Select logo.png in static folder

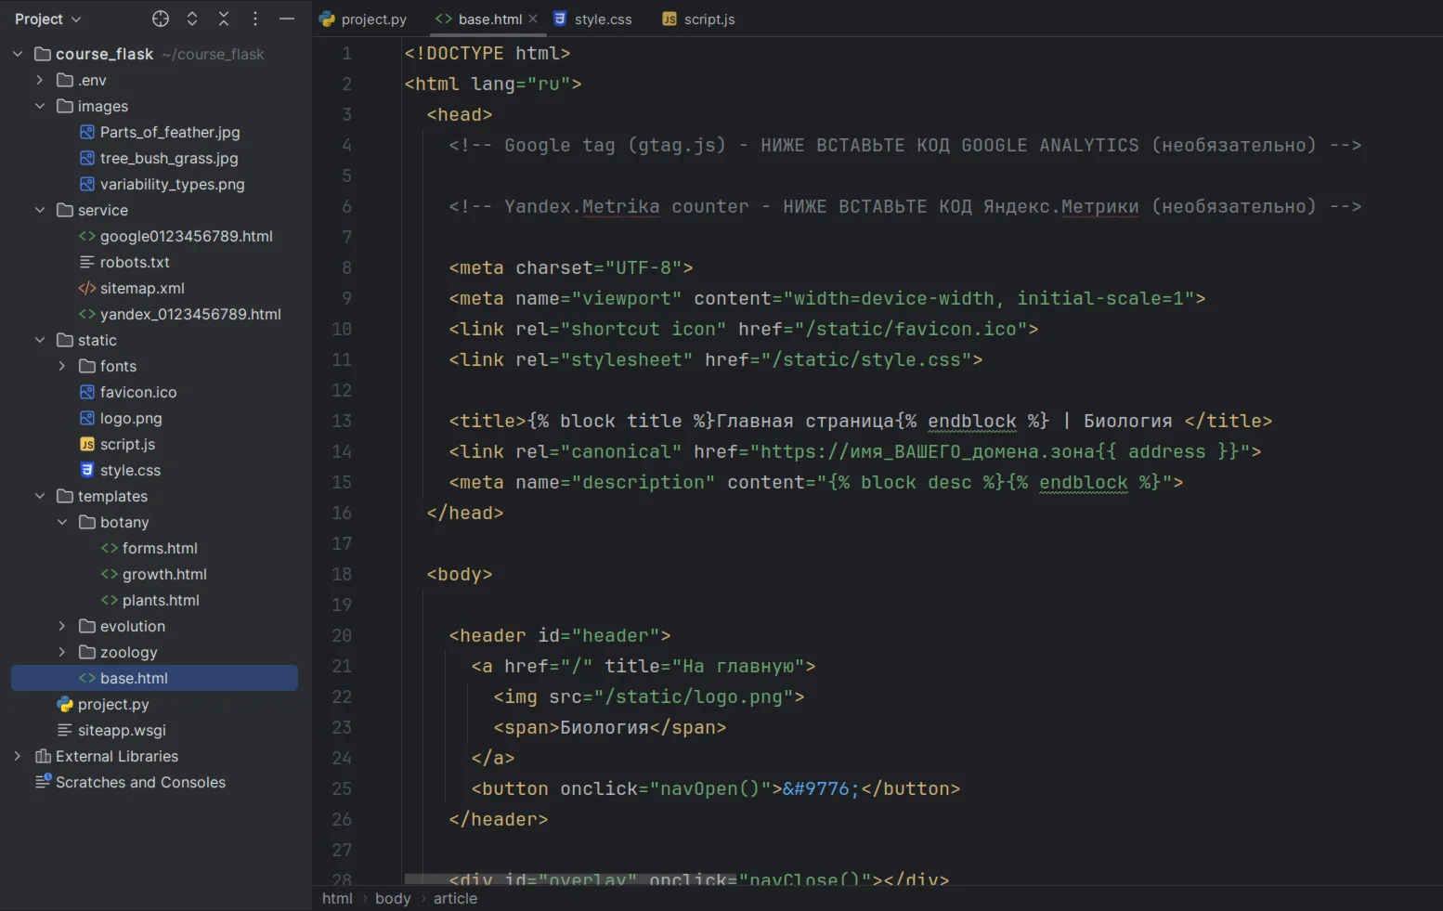pyautogui.click(x=130, y=419)
